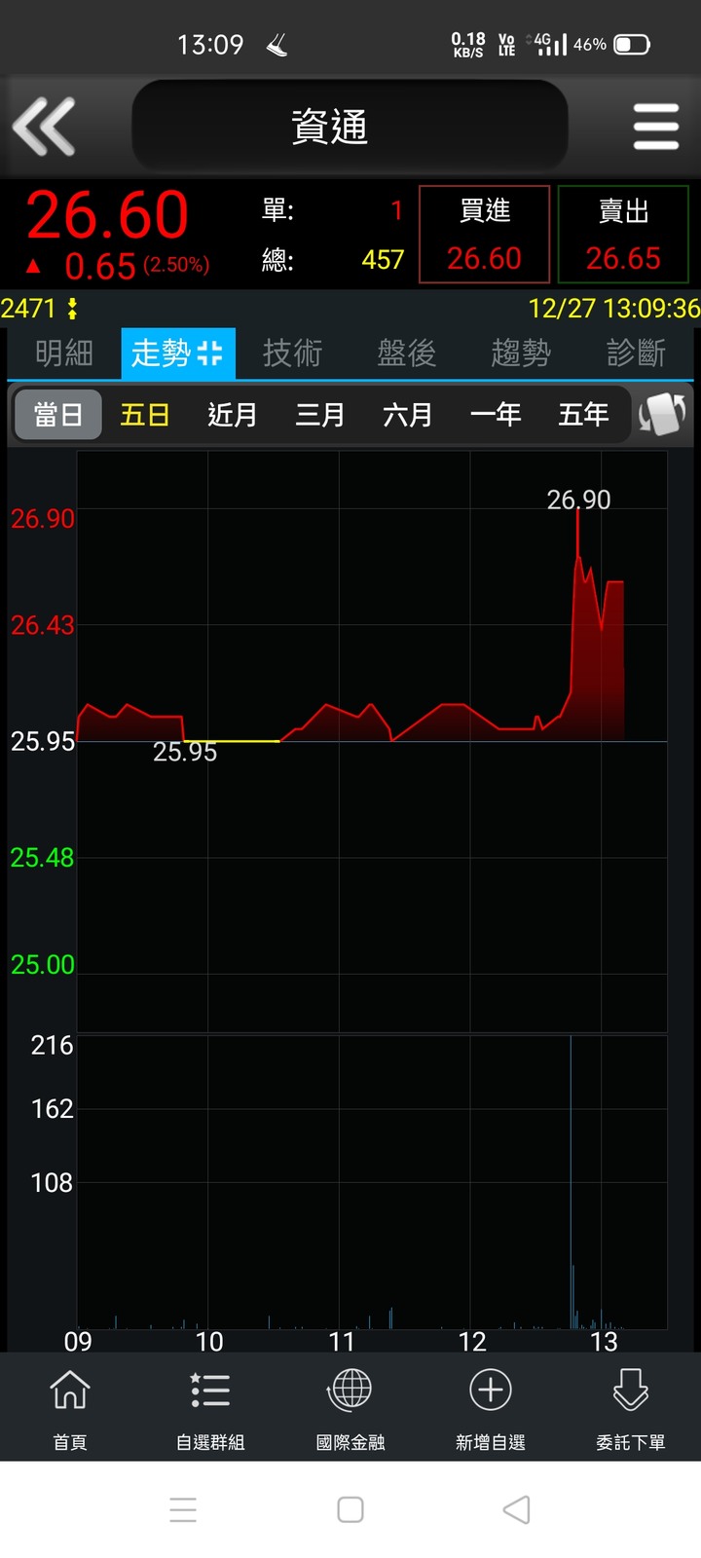Screen dimensions: 701x1558
Task: Select the 六月 time range
Action: pos(408,415)
